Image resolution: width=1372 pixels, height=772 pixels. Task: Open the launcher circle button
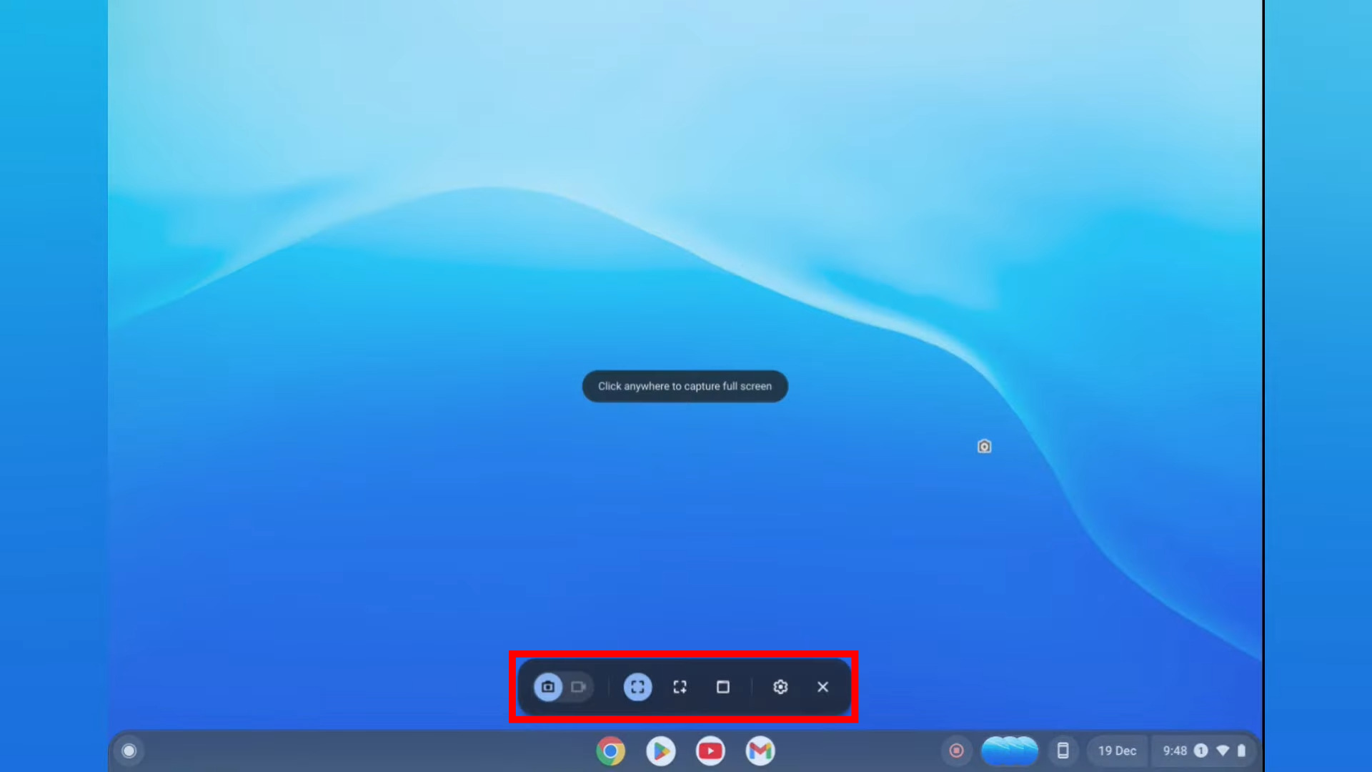(x=129, y=751)
